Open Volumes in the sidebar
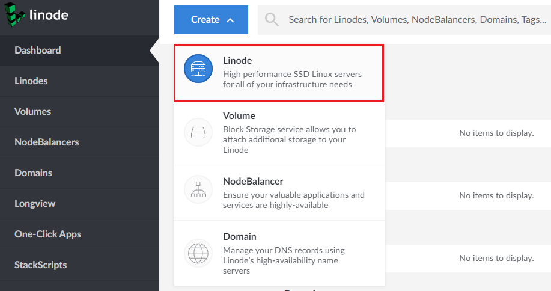This screenshot has height=291, width=551. tap(33, 112)
